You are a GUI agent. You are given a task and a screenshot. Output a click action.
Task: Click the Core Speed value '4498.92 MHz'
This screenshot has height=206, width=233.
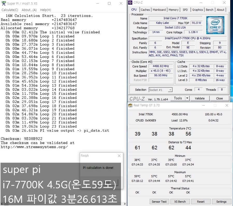[x=161, y=66]
